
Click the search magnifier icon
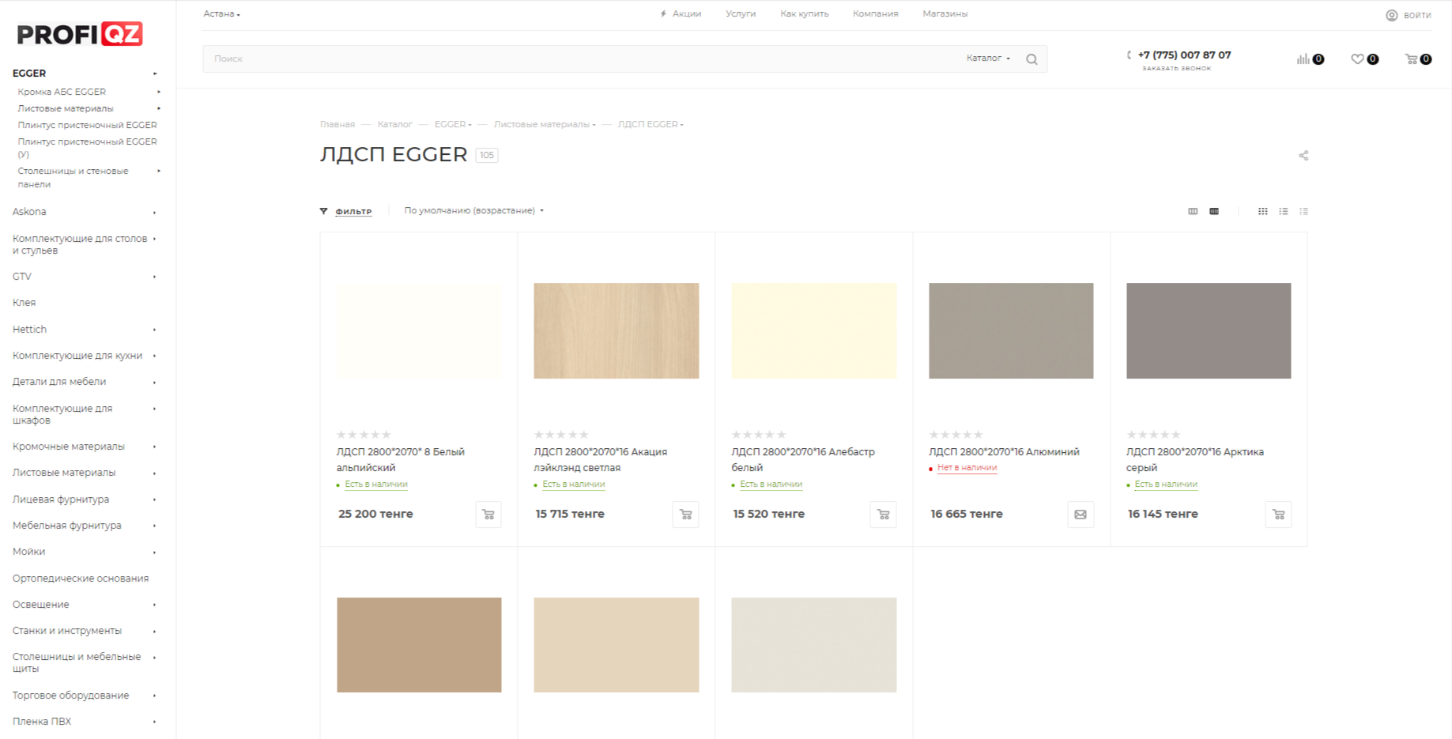(x=1031, y=59)
